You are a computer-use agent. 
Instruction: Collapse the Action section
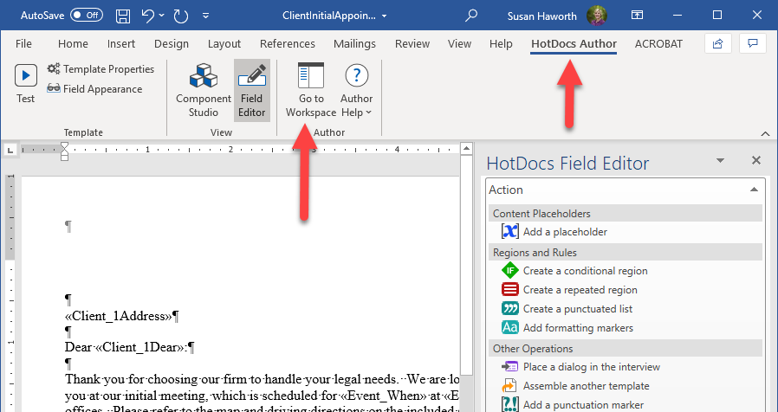tap(754, 190)
